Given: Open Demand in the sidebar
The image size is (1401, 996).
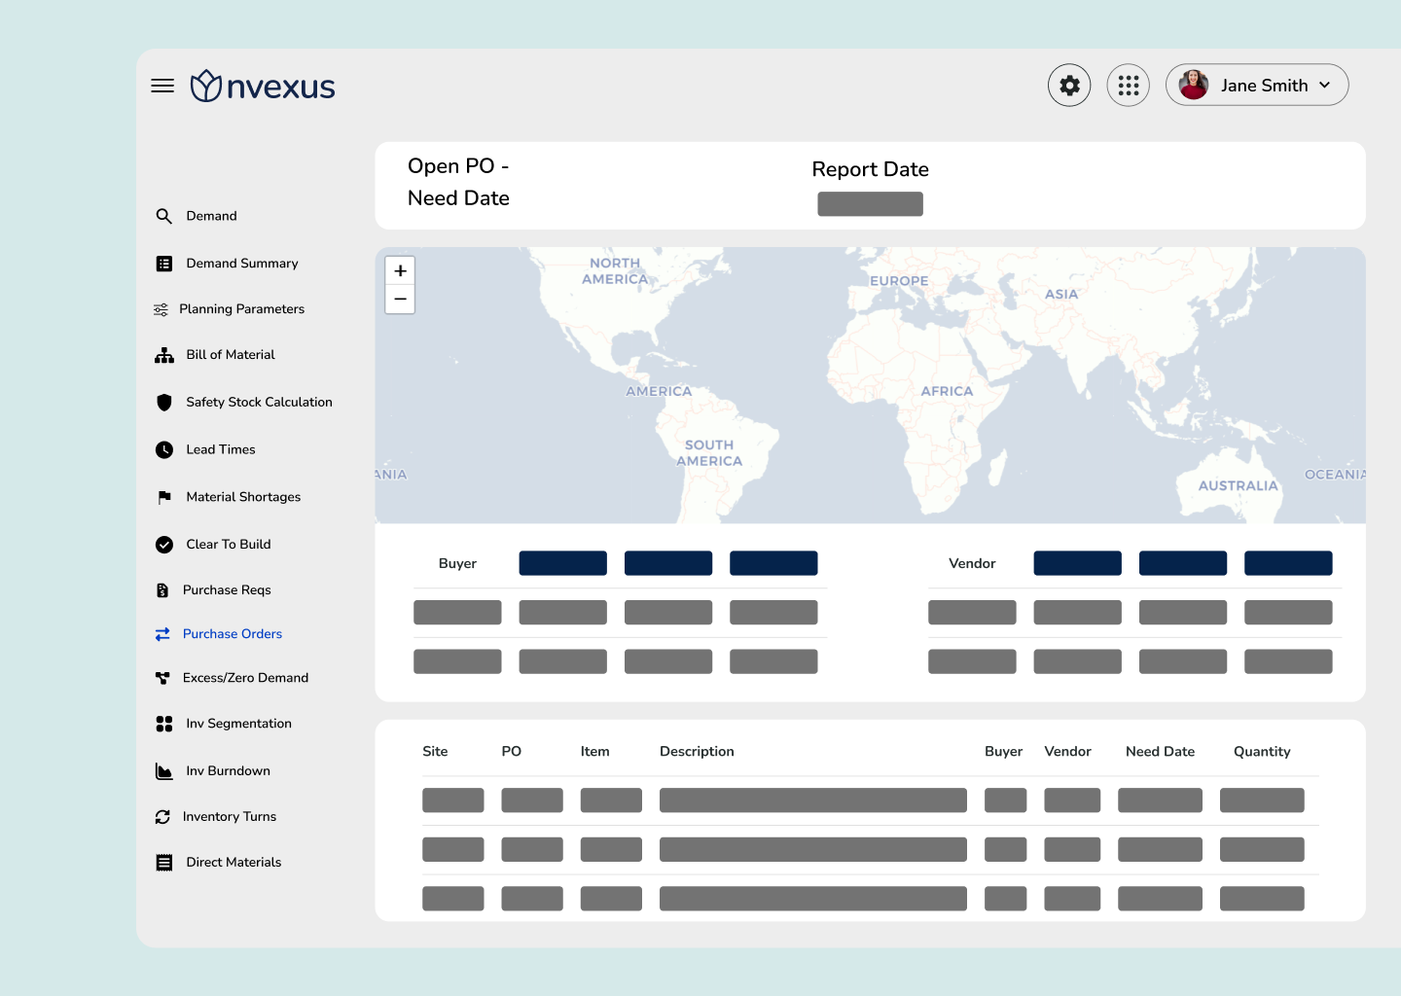Looking at the screenshot, I should click(x=211, y=216).
